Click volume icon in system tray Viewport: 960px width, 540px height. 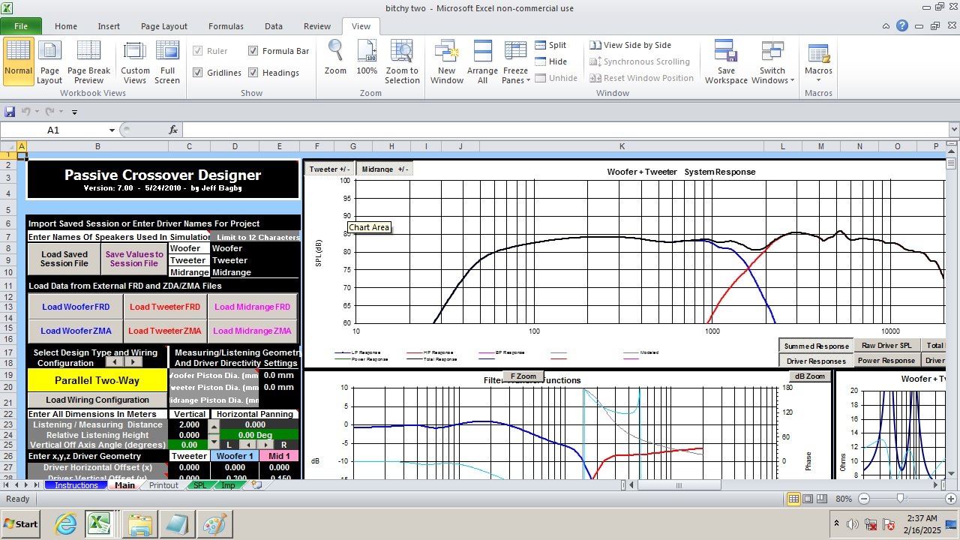tap(853, 523)
